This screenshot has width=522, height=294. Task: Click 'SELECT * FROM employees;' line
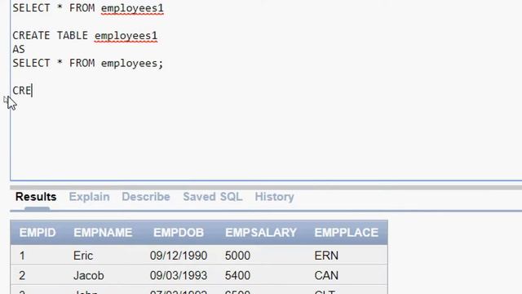(88, 64)
